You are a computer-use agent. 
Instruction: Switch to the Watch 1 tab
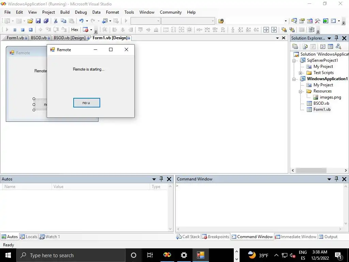pos(50,237)
